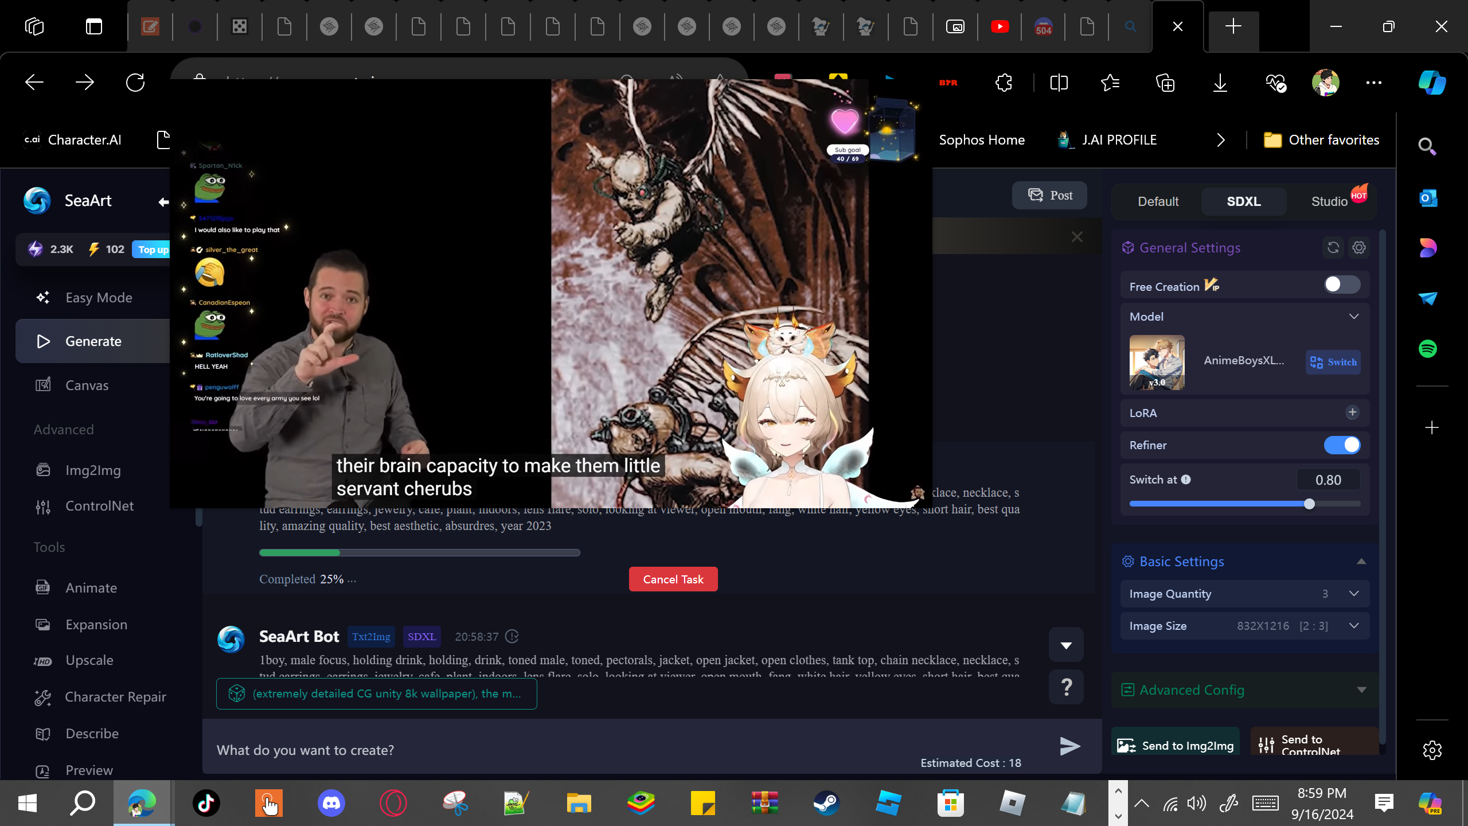Click the Character Repair icon
This screenshot has height=826, width=1468.
(x=43, y=697)
